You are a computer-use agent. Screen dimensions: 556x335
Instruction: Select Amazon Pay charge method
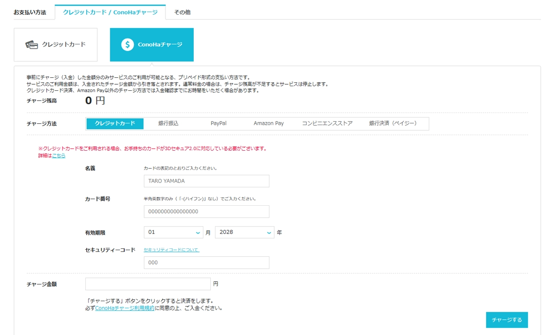point(269,124)
